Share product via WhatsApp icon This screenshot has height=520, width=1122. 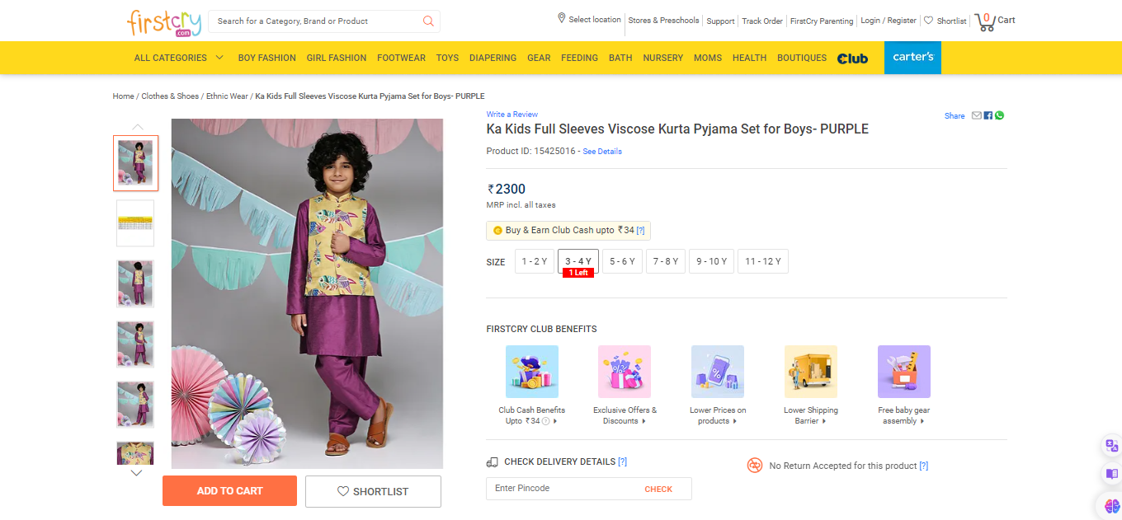[999, 115]
